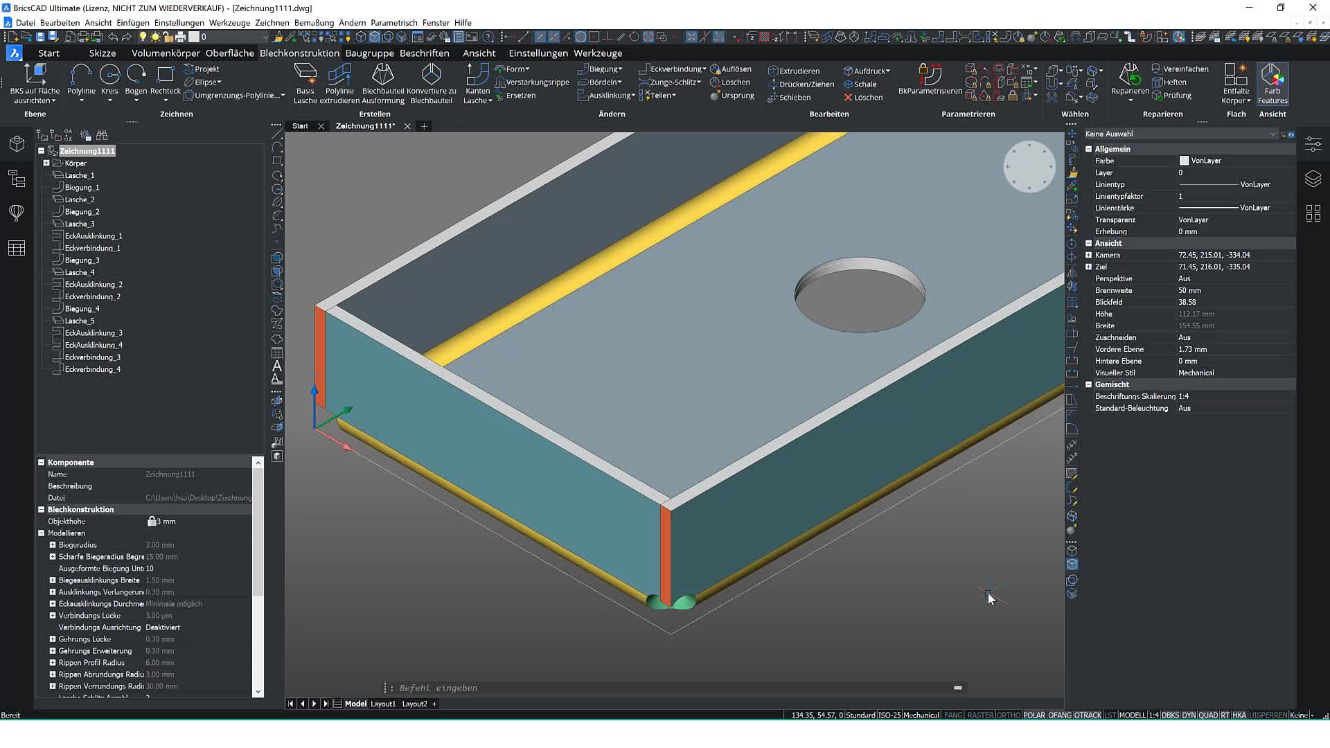Click Konvertiere zu Blechbauteil
Viewport: 1330px width, 748px height.
[431, 83]
